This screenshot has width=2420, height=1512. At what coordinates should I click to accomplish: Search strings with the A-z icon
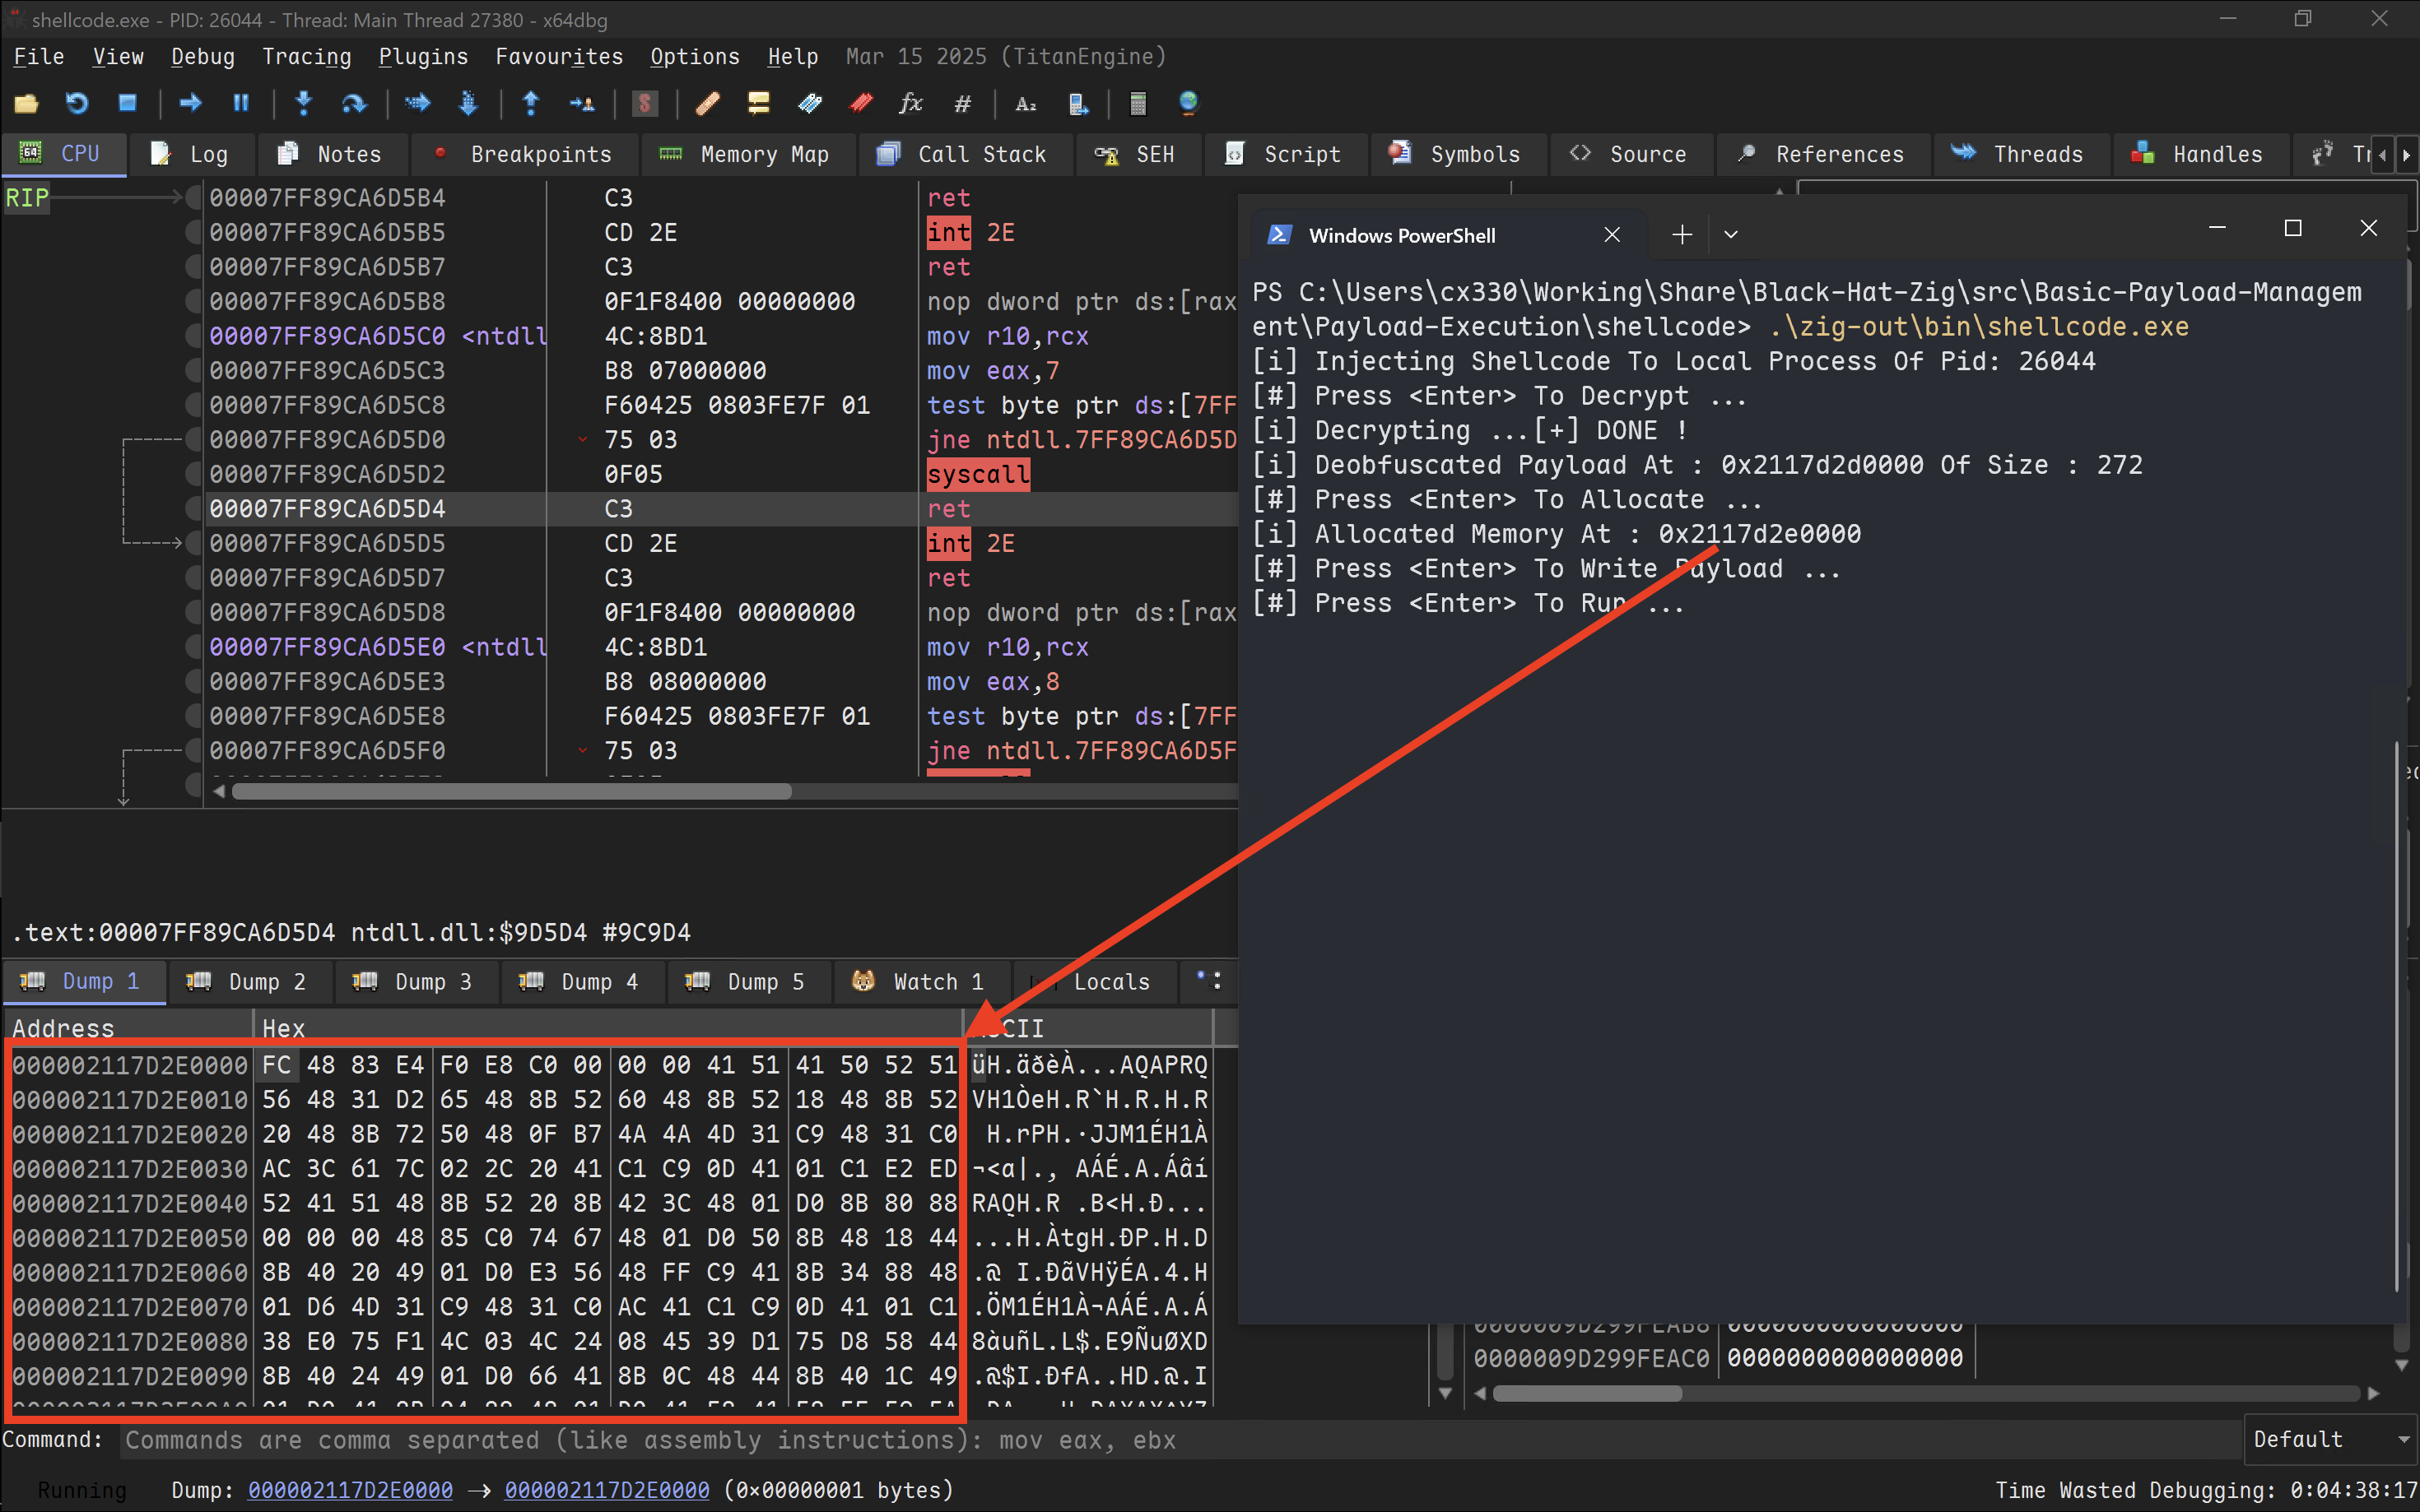1026,103
